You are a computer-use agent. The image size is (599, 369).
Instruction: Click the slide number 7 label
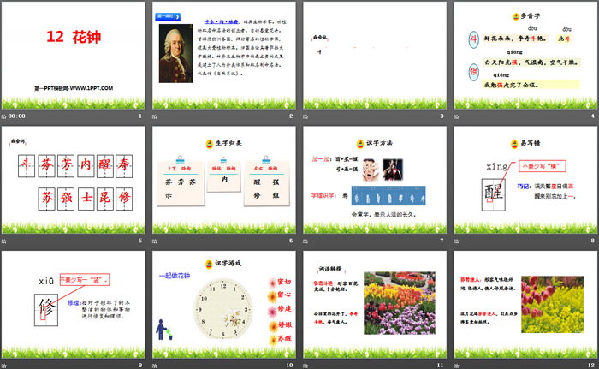click(442, 241)
